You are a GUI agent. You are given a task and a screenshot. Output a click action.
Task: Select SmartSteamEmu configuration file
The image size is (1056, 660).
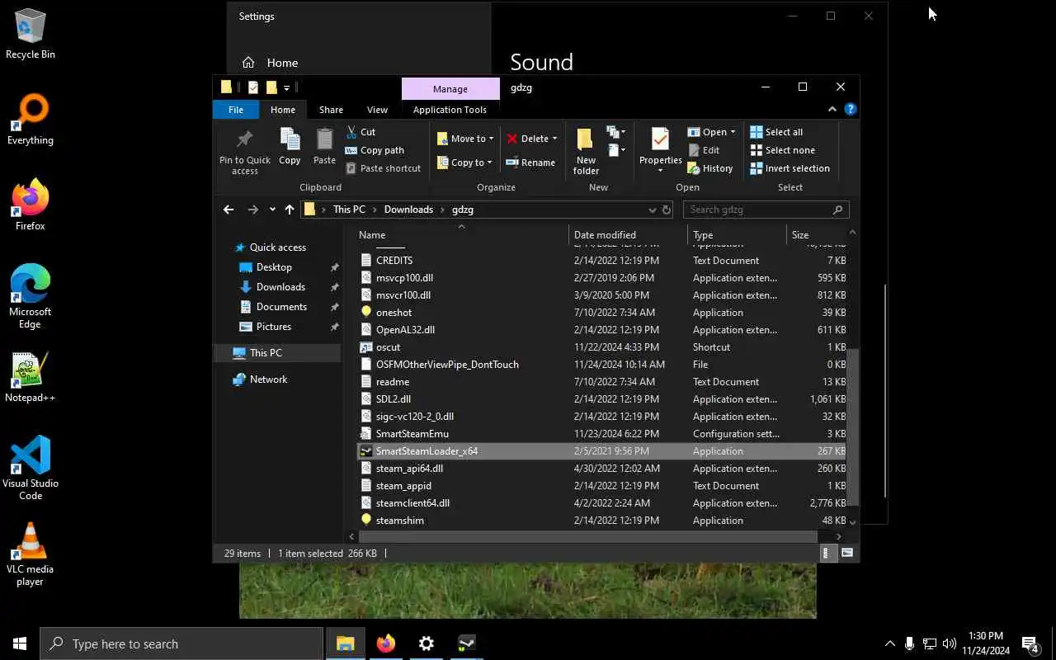602,434
